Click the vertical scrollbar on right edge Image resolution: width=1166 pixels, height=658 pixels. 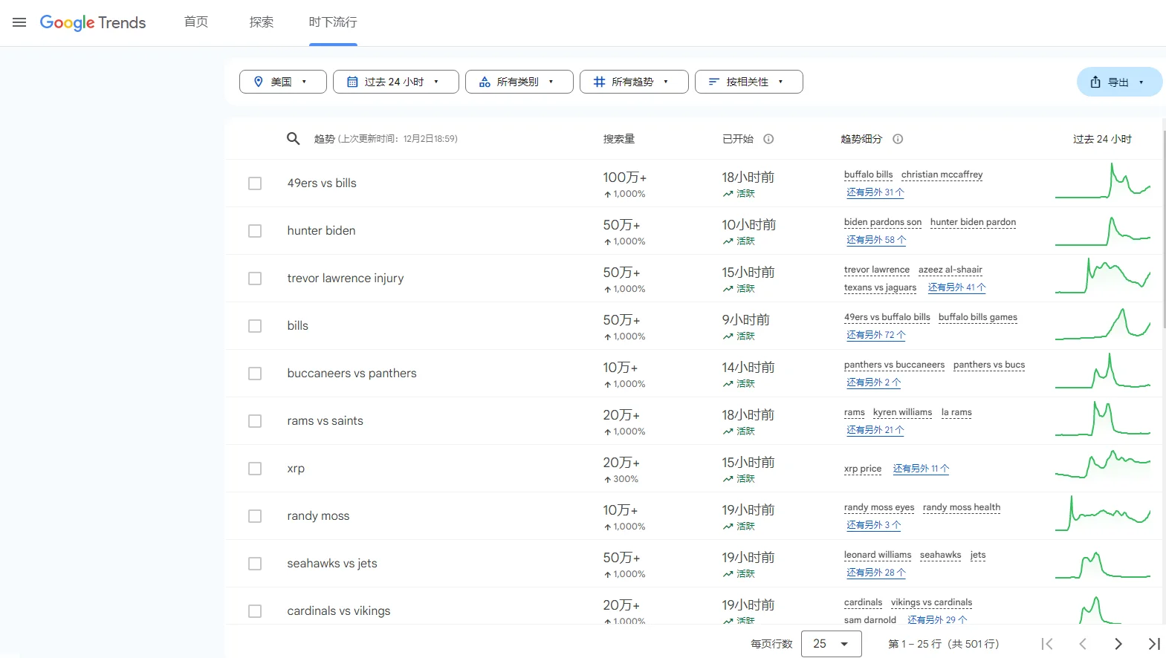coord(1163,229)
